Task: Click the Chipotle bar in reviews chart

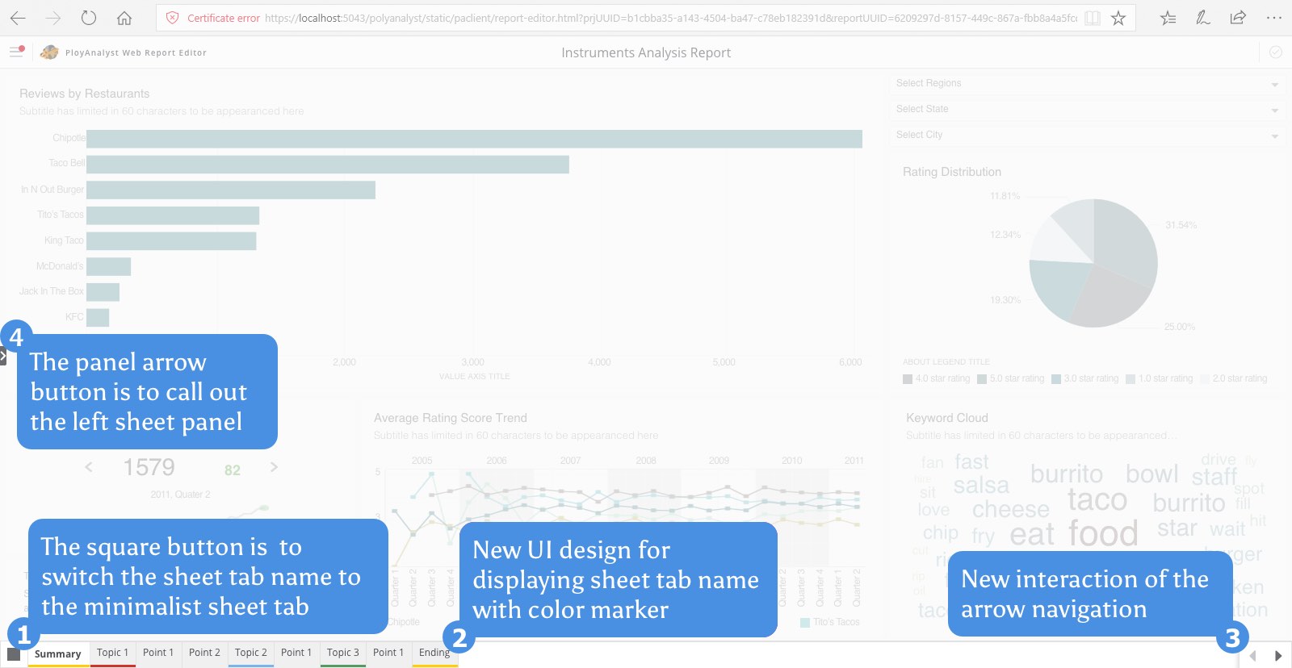Action: pyautogui.click(x=474, y=139)
